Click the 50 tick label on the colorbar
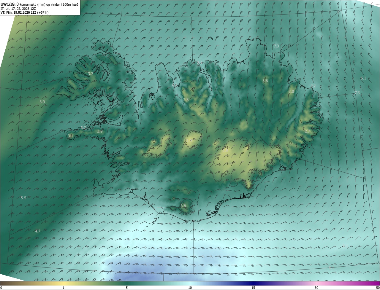Image resolution: width=380 pixels, height=290 pixels. pyautogui.click(x=378, y=288)
